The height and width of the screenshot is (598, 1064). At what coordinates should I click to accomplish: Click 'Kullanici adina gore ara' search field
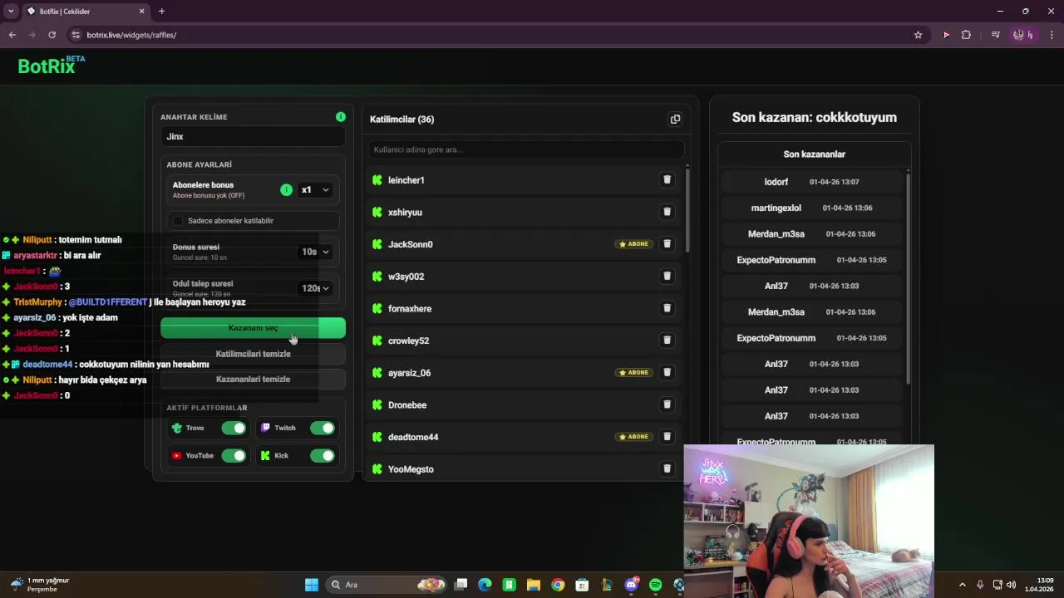(x=526, y=149)
